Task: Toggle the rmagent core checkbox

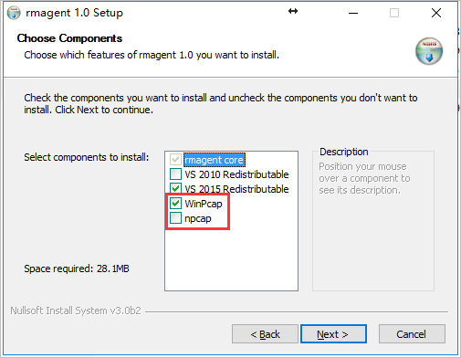Action: [175, 160]
